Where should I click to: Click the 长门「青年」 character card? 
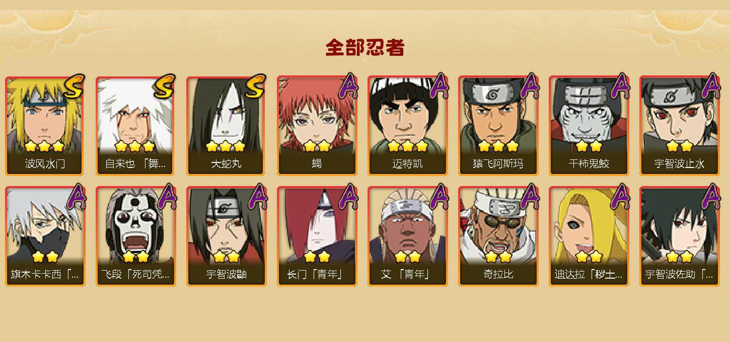point(317,236)
